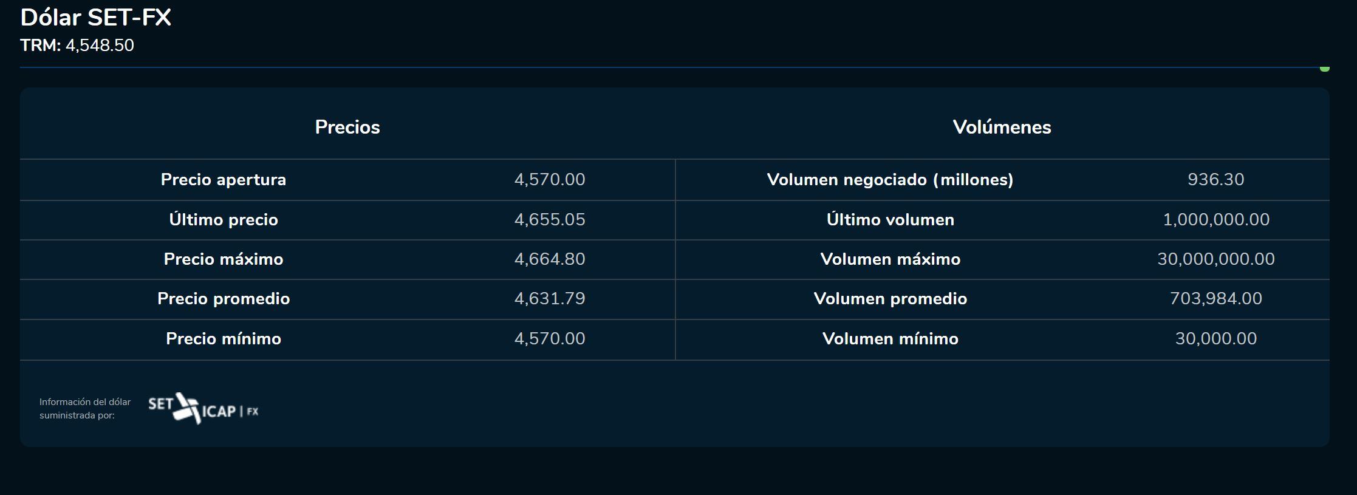
Task: Click the Precio apertura label
Action: (x=223, y=180)
